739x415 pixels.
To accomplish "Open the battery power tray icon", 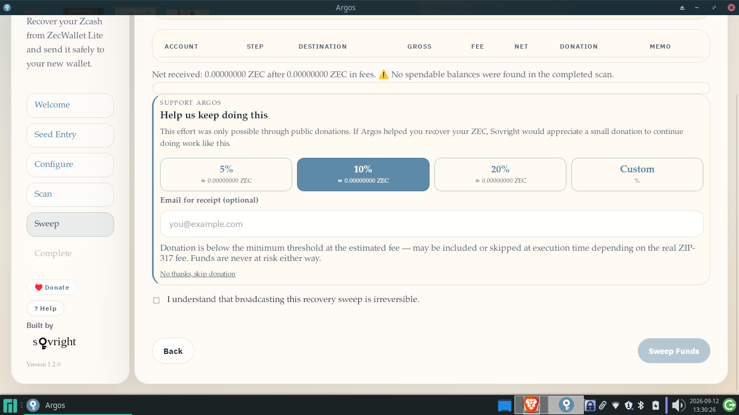I will (x=656, y=405).
